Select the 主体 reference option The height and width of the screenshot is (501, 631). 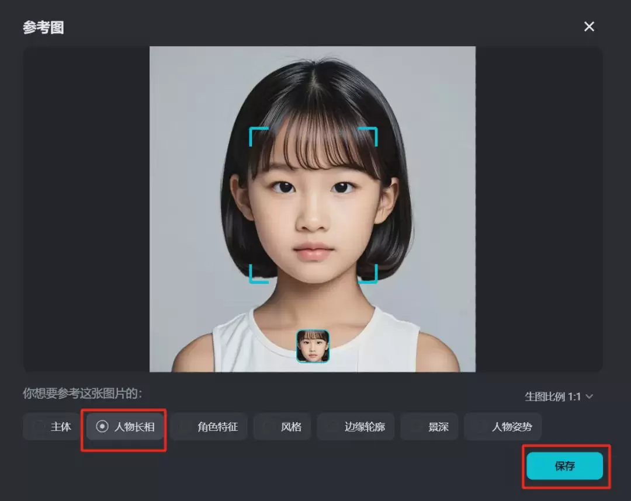[x=57, y=427]
